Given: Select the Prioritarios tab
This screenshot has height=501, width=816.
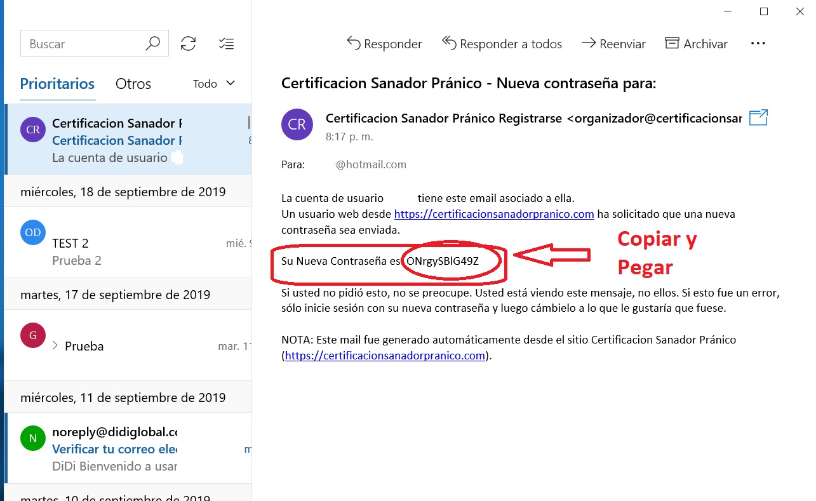Looking at the screenshot, I should tap(57, 84).
